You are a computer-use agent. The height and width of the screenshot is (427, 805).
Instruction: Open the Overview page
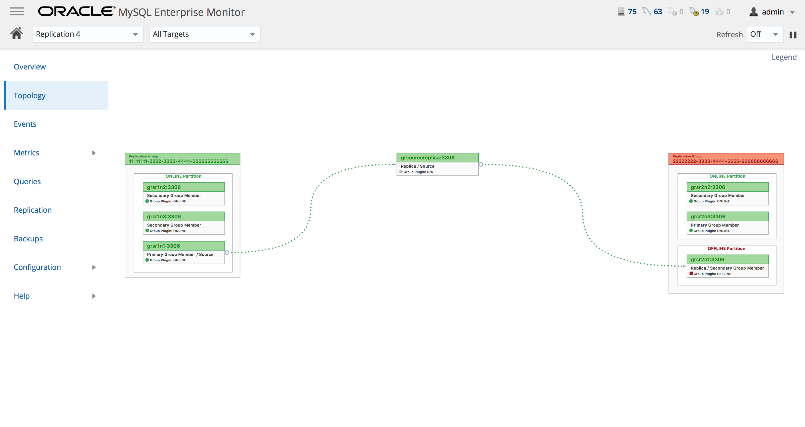[30, 67]
